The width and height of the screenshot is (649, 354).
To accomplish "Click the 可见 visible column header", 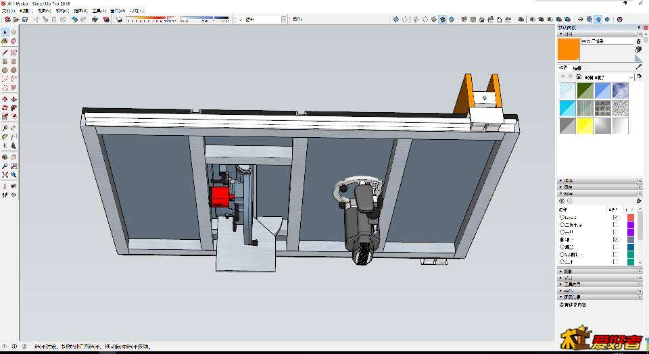I will click(x=613, y=210).
